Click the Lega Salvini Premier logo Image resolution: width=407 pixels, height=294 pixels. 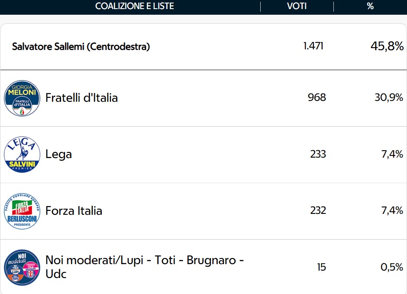pyautogui.click(x=22, y=155)
